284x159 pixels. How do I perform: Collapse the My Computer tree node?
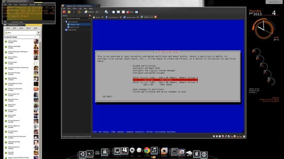coord(64,22)
